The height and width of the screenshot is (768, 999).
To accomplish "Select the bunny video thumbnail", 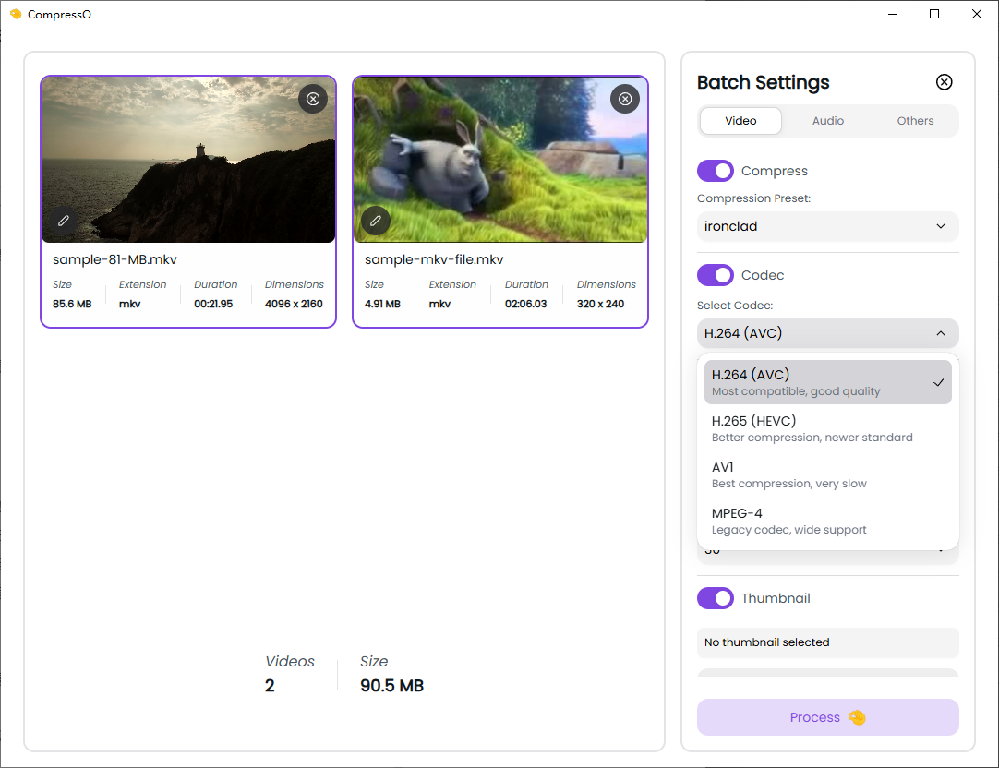I will (x=500, y=160).
